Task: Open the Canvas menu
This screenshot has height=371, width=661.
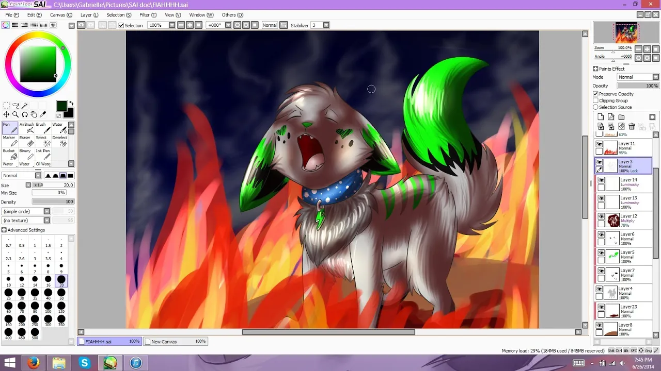Action: tap(61, 15)
